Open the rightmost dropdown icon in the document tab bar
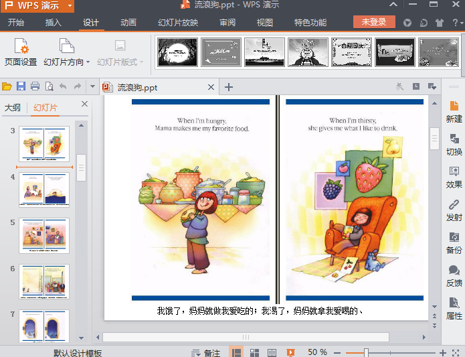Viewport: 465px width, 357px height. (432, 86)
